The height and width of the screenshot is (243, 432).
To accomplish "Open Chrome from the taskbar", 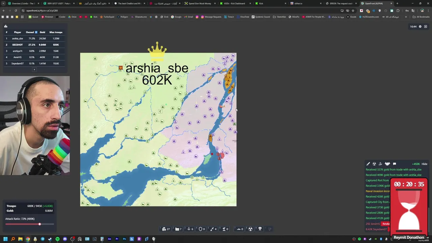I will [28, 239].
